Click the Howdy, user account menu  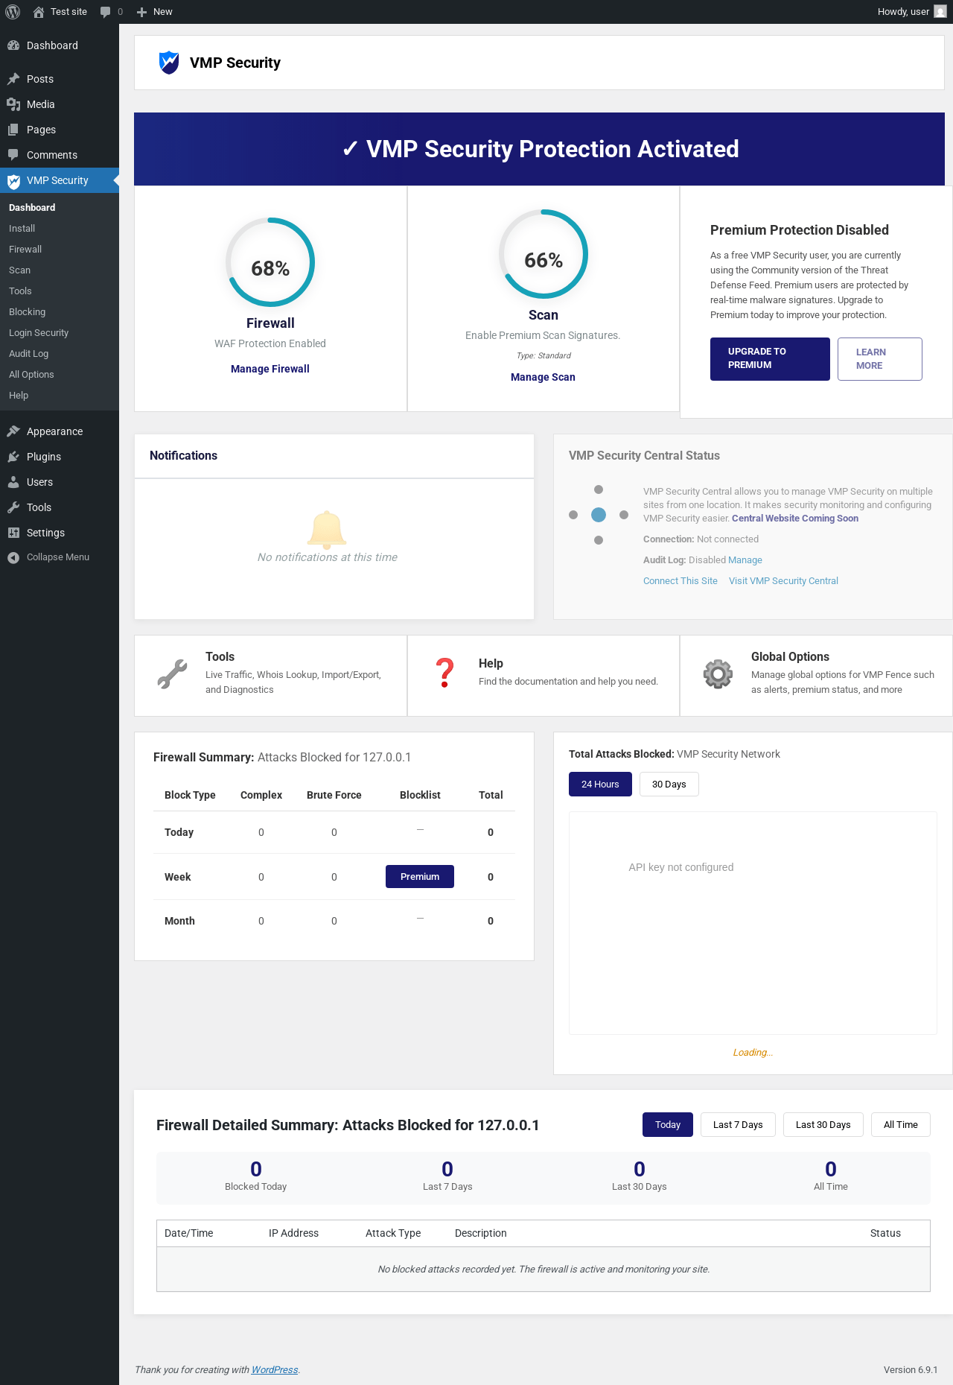911,12
